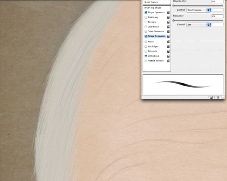Select the Other Dynamics label
The image size is (227, 181).
(156, 36)
